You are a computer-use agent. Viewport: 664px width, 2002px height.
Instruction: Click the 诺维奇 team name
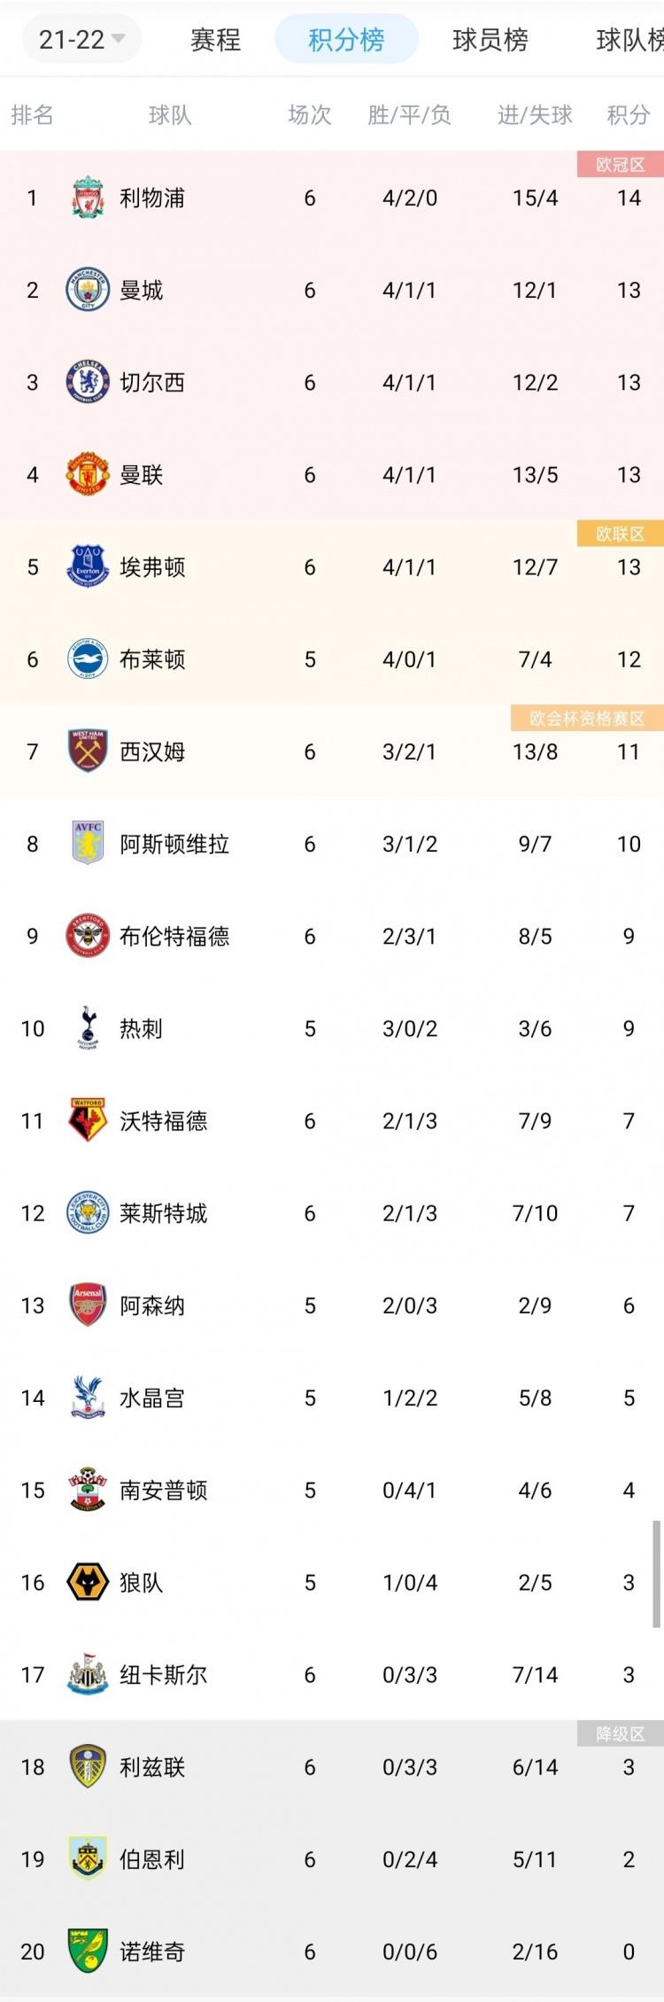(152, 1951)
